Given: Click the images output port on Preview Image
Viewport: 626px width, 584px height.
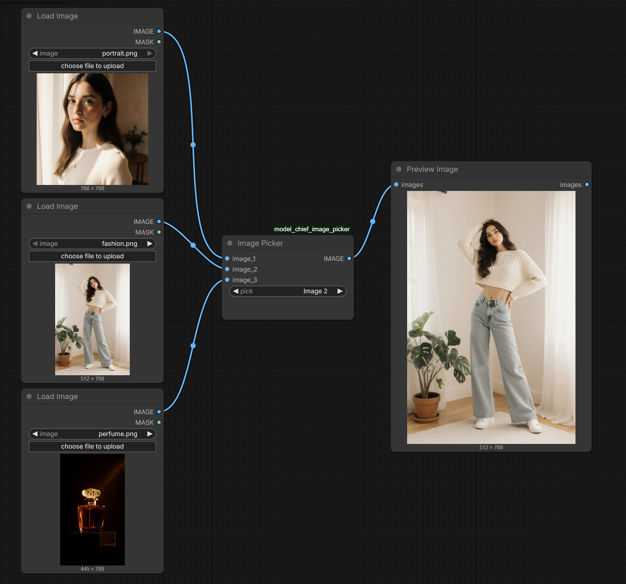Looking at the screenshot, I should pos(586,185).
